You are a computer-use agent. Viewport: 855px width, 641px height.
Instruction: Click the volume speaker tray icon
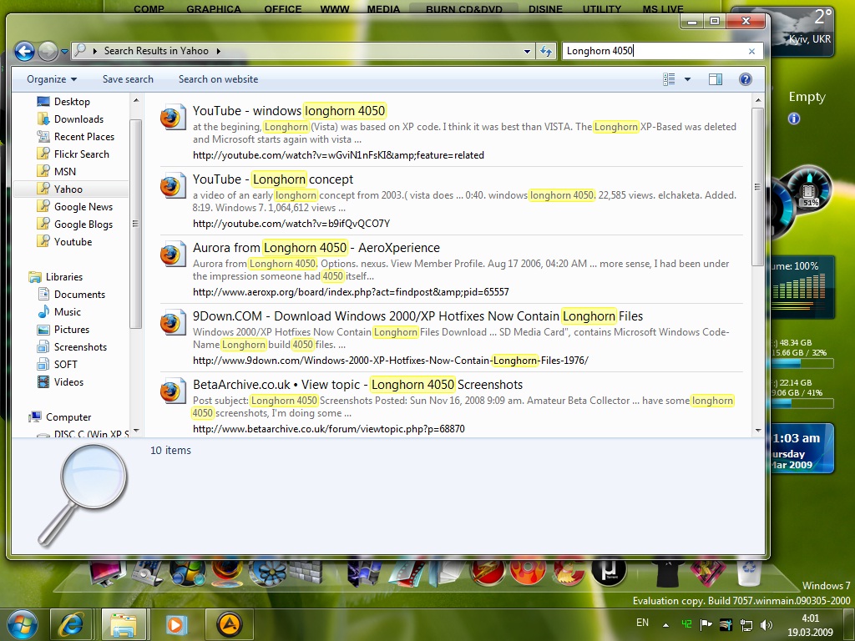point(766,624)
